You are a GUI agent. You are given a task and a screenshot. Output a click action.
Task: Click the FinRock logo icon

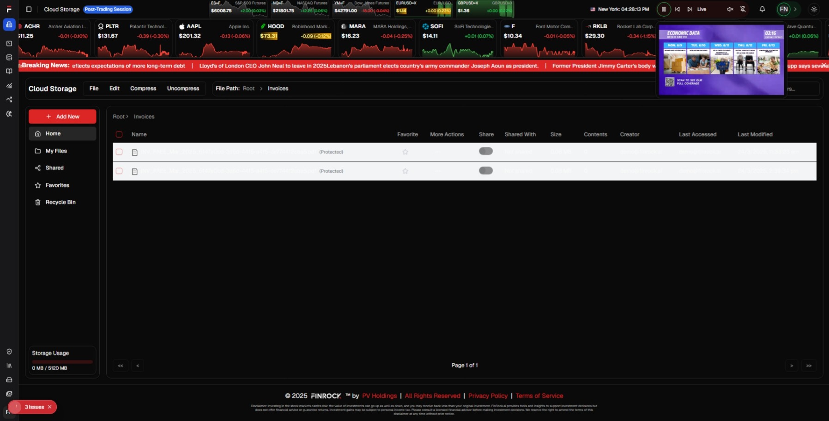point(9,9)
